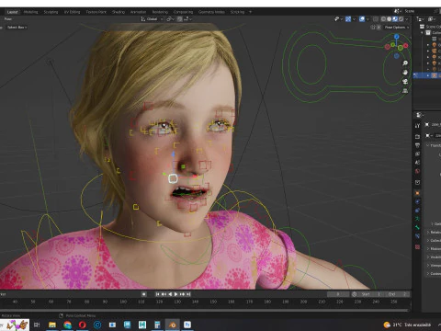This screenshot has height=331, width=441.
Task: Toggle camera view navigation icon
Action: coord(405,82)
